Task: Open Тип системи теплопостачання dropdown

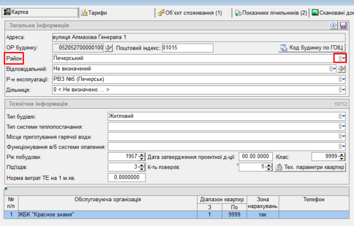Action: (x=342, y=127)
